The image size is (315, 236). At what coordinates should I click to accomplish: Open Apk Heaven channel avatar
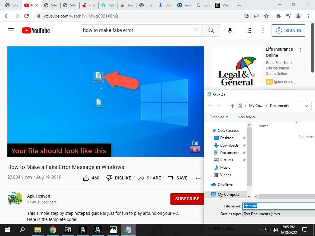point(15,198)
